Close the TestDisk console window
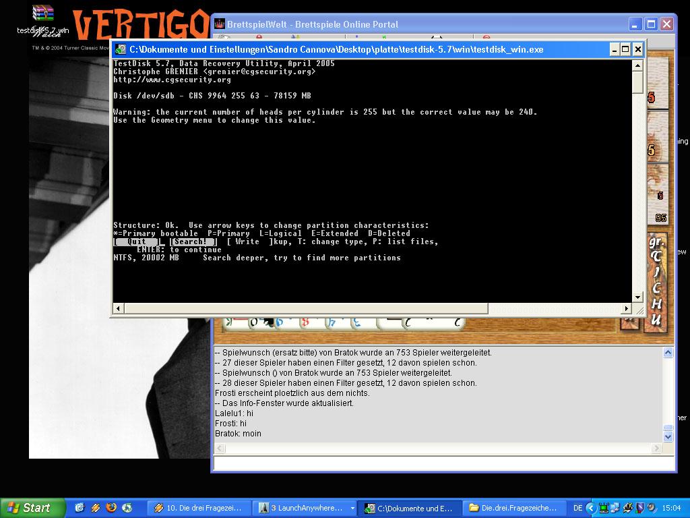The height and width of the screenshot is (518, 690). tap(637, 49)
